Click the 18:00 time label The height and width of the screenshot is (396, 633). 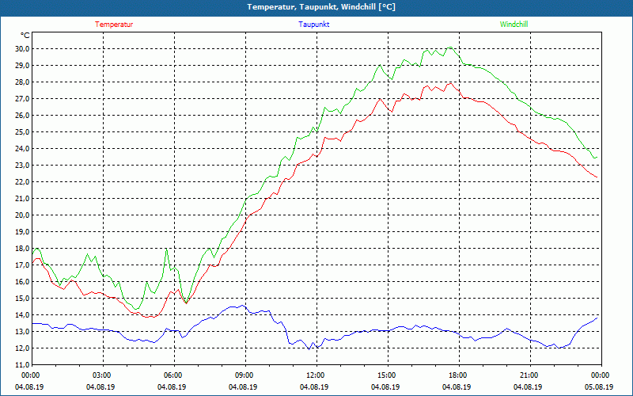(x=458, y=375)
